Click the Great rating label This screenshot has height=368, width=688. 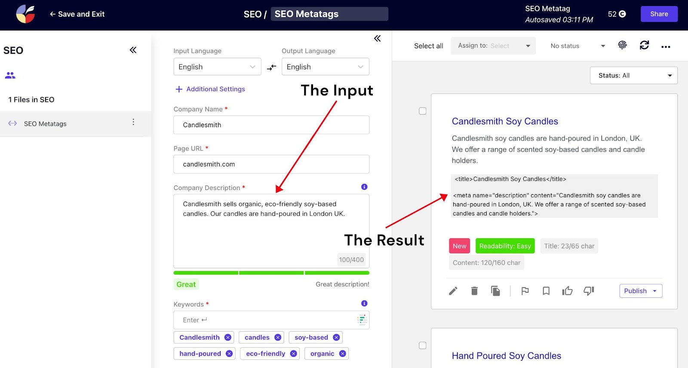click(186, 284)
